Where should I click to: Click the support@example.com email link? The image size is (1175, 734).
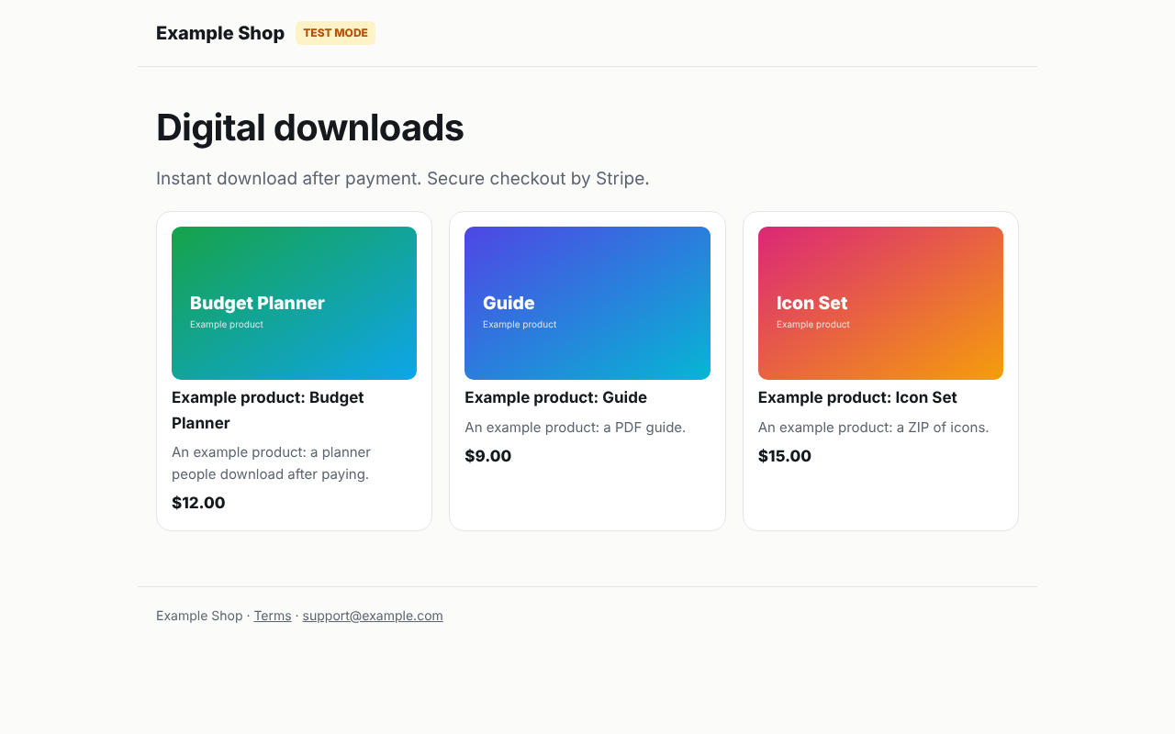tap(373, 616)
